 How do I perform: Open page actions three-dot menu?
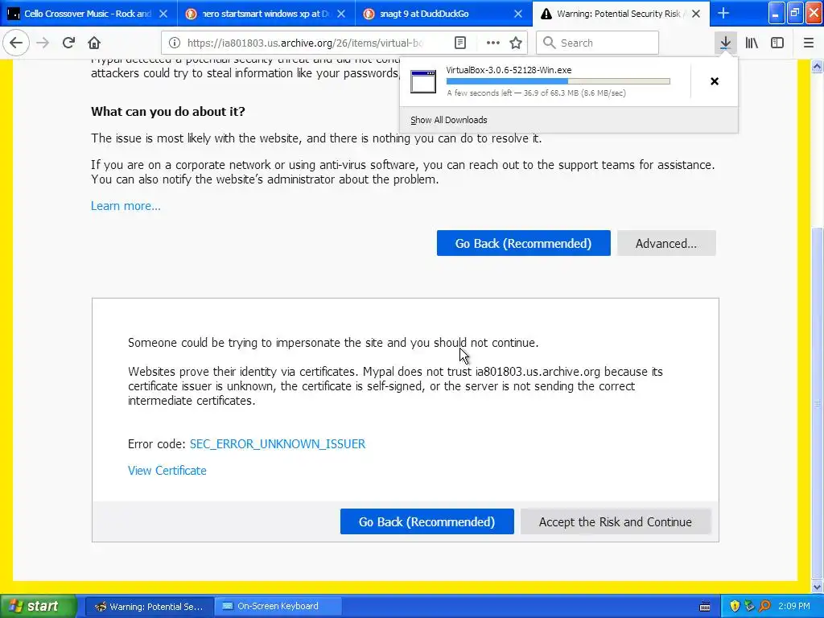493,43
